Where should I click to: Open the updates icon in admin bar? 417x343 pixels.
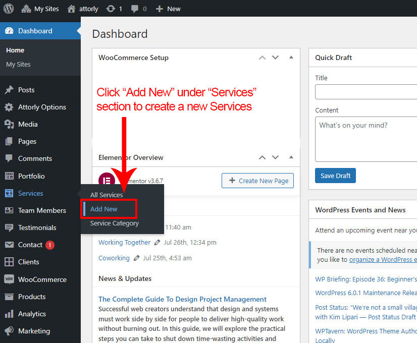111,9
